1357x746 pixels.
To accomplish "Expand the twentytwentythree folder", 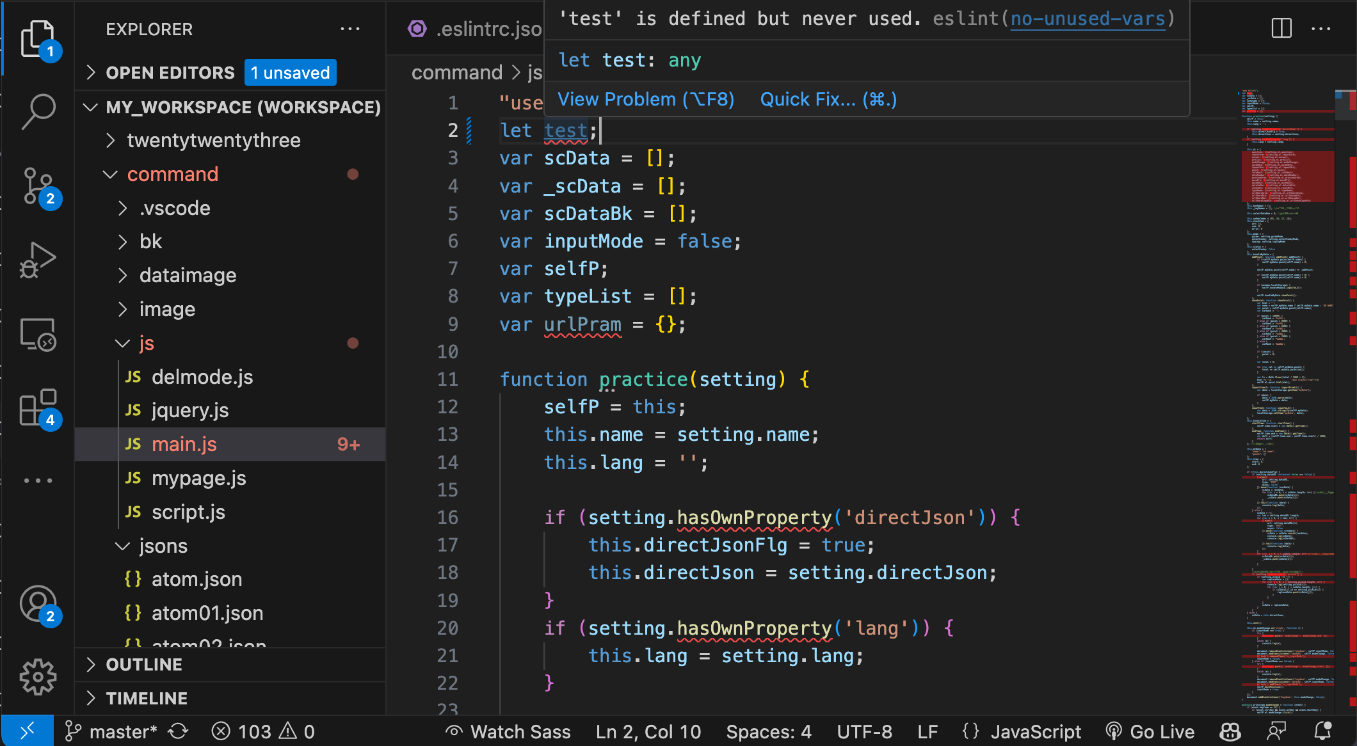I will point(214,140).
